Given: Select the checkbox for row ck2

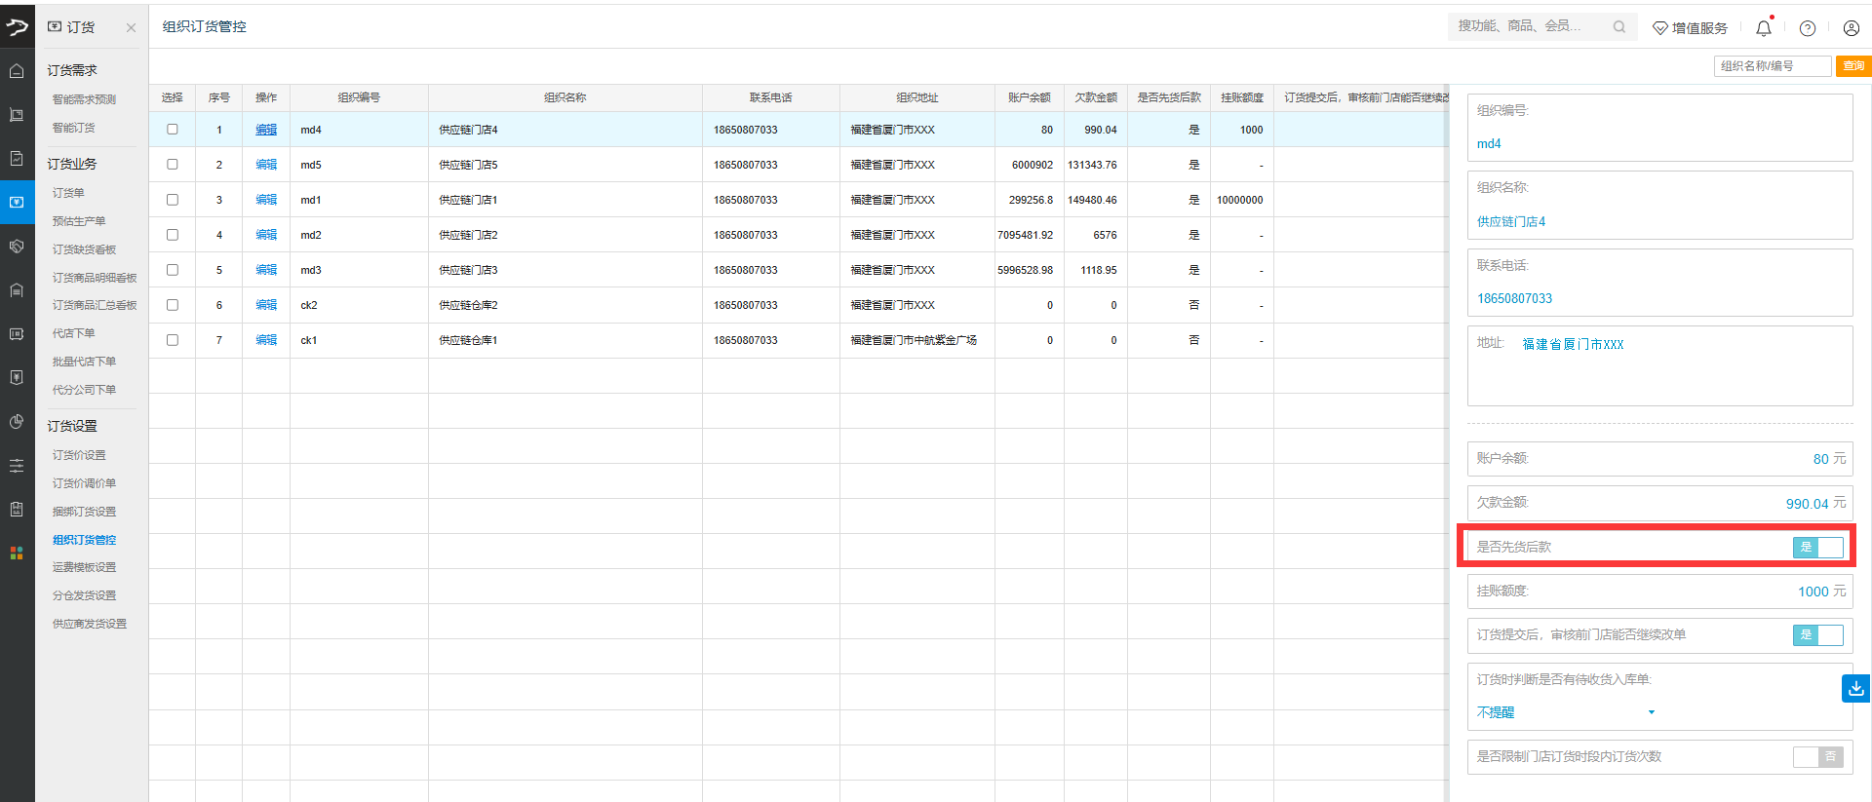Looking at the screenshot, I should 173,305.
